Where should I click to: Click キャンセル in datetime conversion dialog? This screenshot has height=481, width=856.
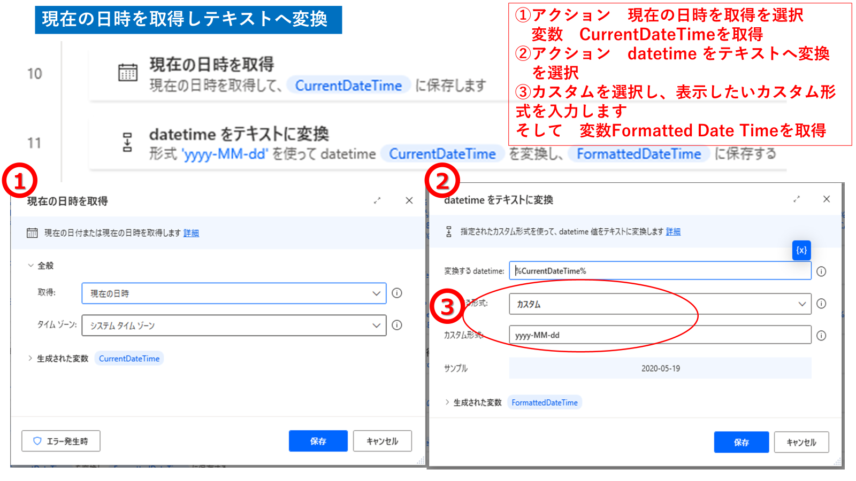[801, 442]
